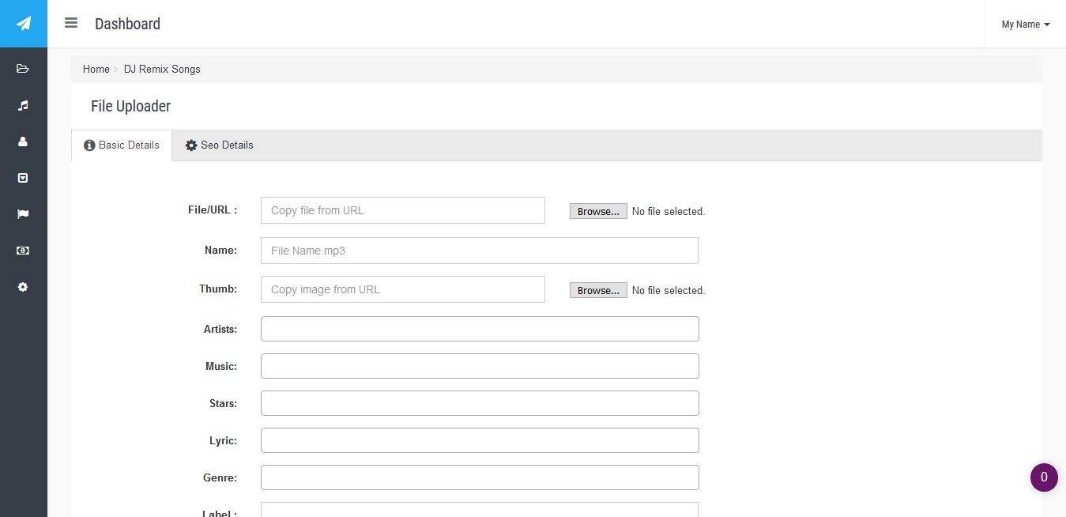Open DJ Remix Songs breadcrumb link

point(162,70)
